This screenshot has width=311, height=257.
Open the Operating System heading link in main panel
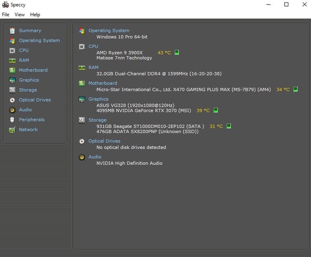109,30
